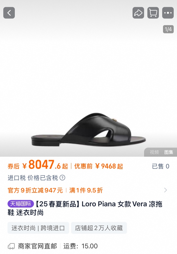Tap the 进口税 价格已含税 label

[33, 178]
